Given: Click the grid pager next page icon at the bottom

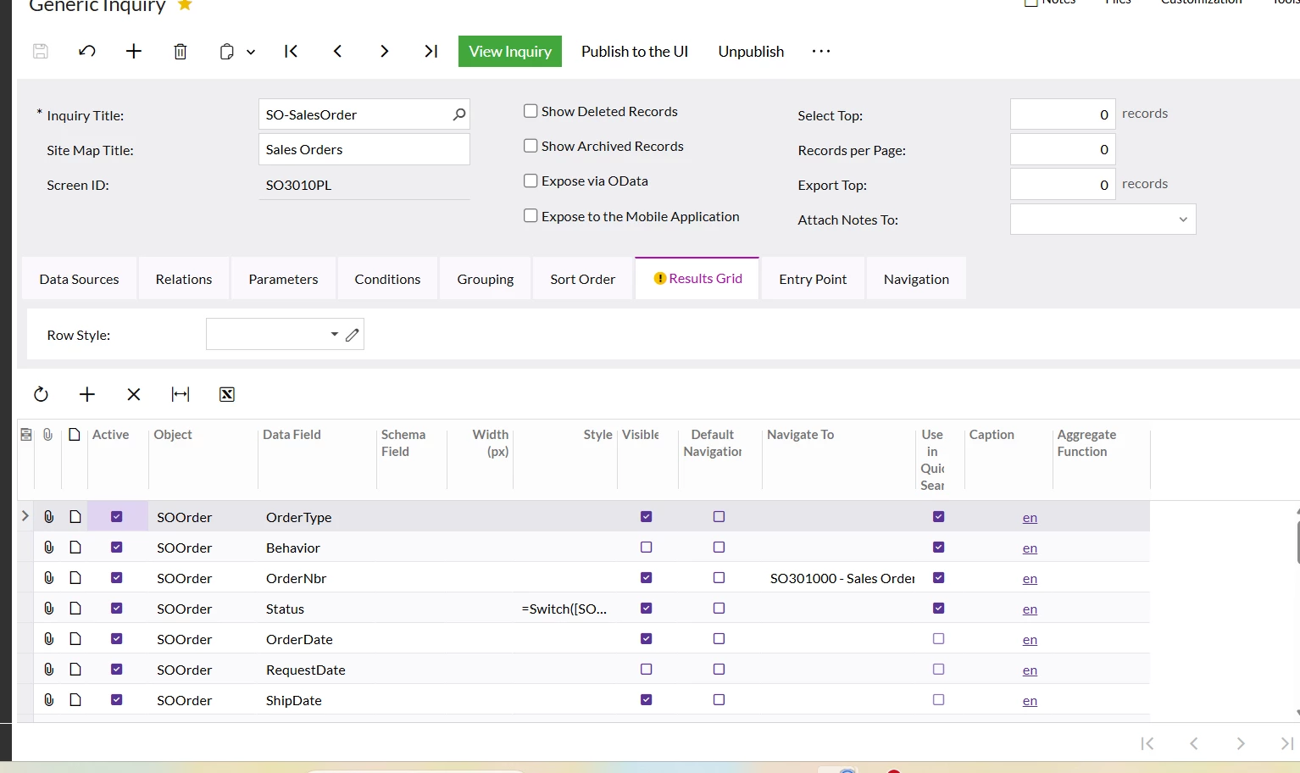Looking at the screenshot, I should (1241, 743).
